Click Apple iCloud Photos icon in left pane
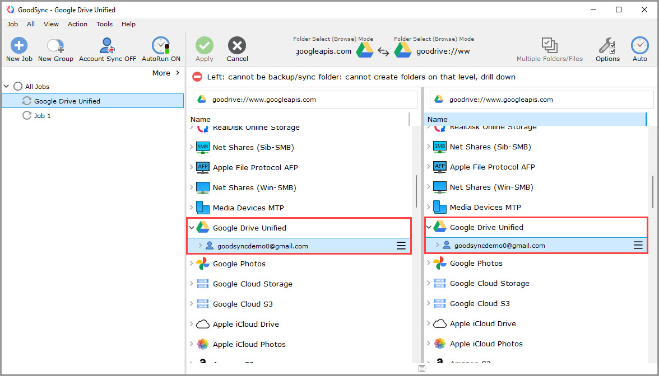 203,344
